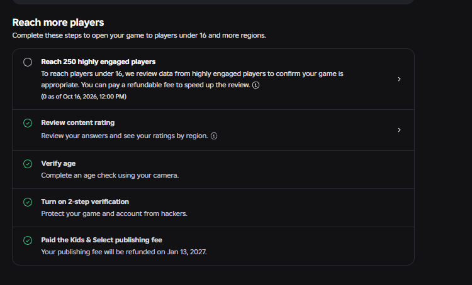Select 'Paid the Kids & Select publishing fee' title
The height and width of the screenshot is (285, 472).
coord(101,240)
